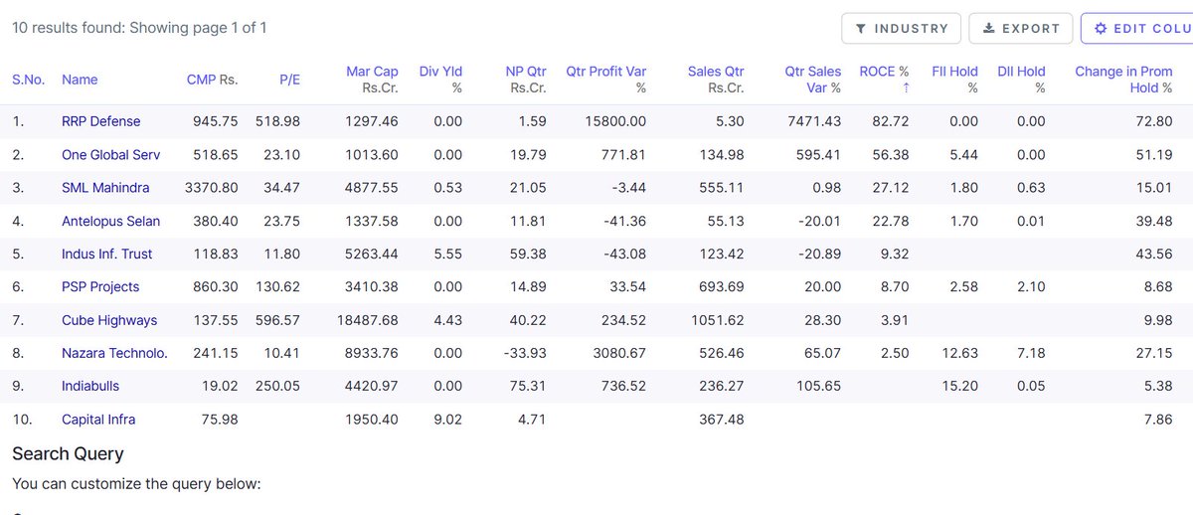Click the filter funnel icon on Industry
The height and width of the screenshot is (515, 1193).
pyautogui.click(x=861, y=29)
